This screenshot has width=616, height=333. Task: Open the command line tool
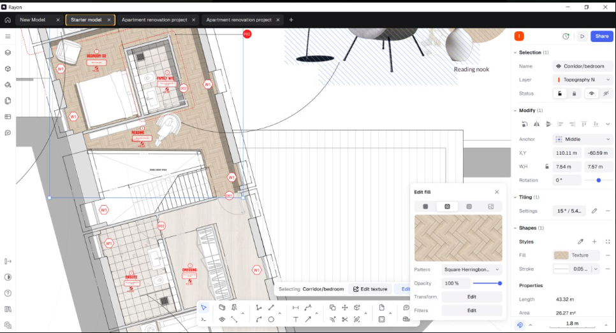click(203, 320)
